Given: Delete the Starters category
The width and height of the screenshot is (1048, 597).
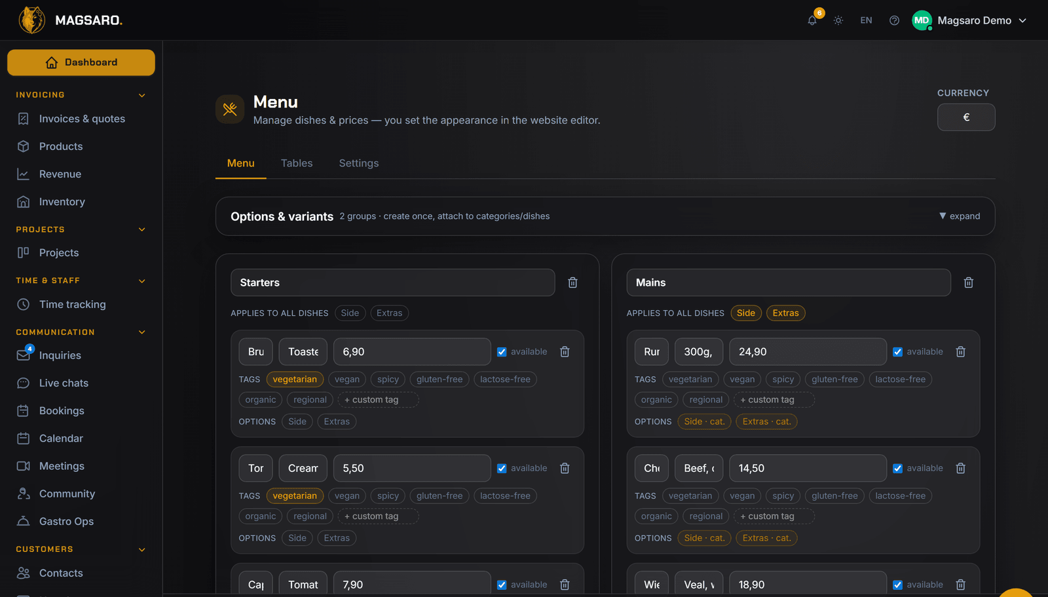Looking at the screenshot, I should (x=572, y=282).
